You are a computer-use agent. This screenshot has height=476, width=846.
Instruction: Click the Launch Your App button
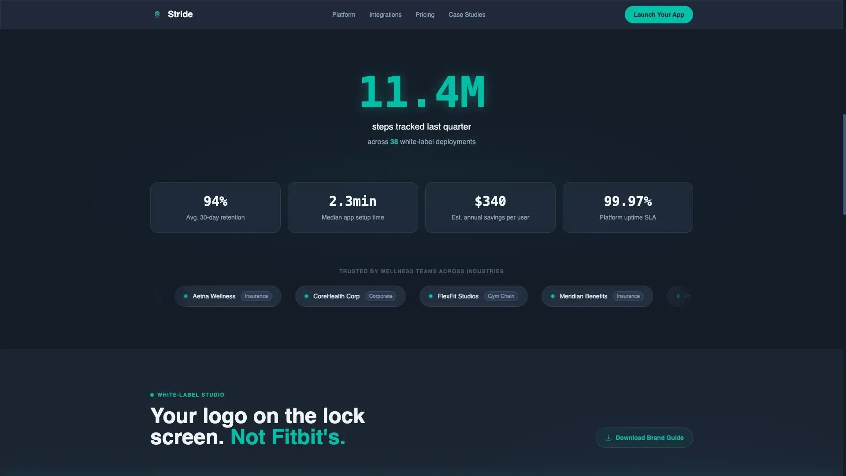(x=659, y=15)
